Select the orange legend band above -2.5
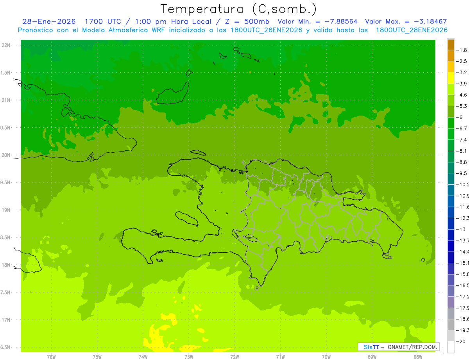The image size is (469, 362). point(451,55)
